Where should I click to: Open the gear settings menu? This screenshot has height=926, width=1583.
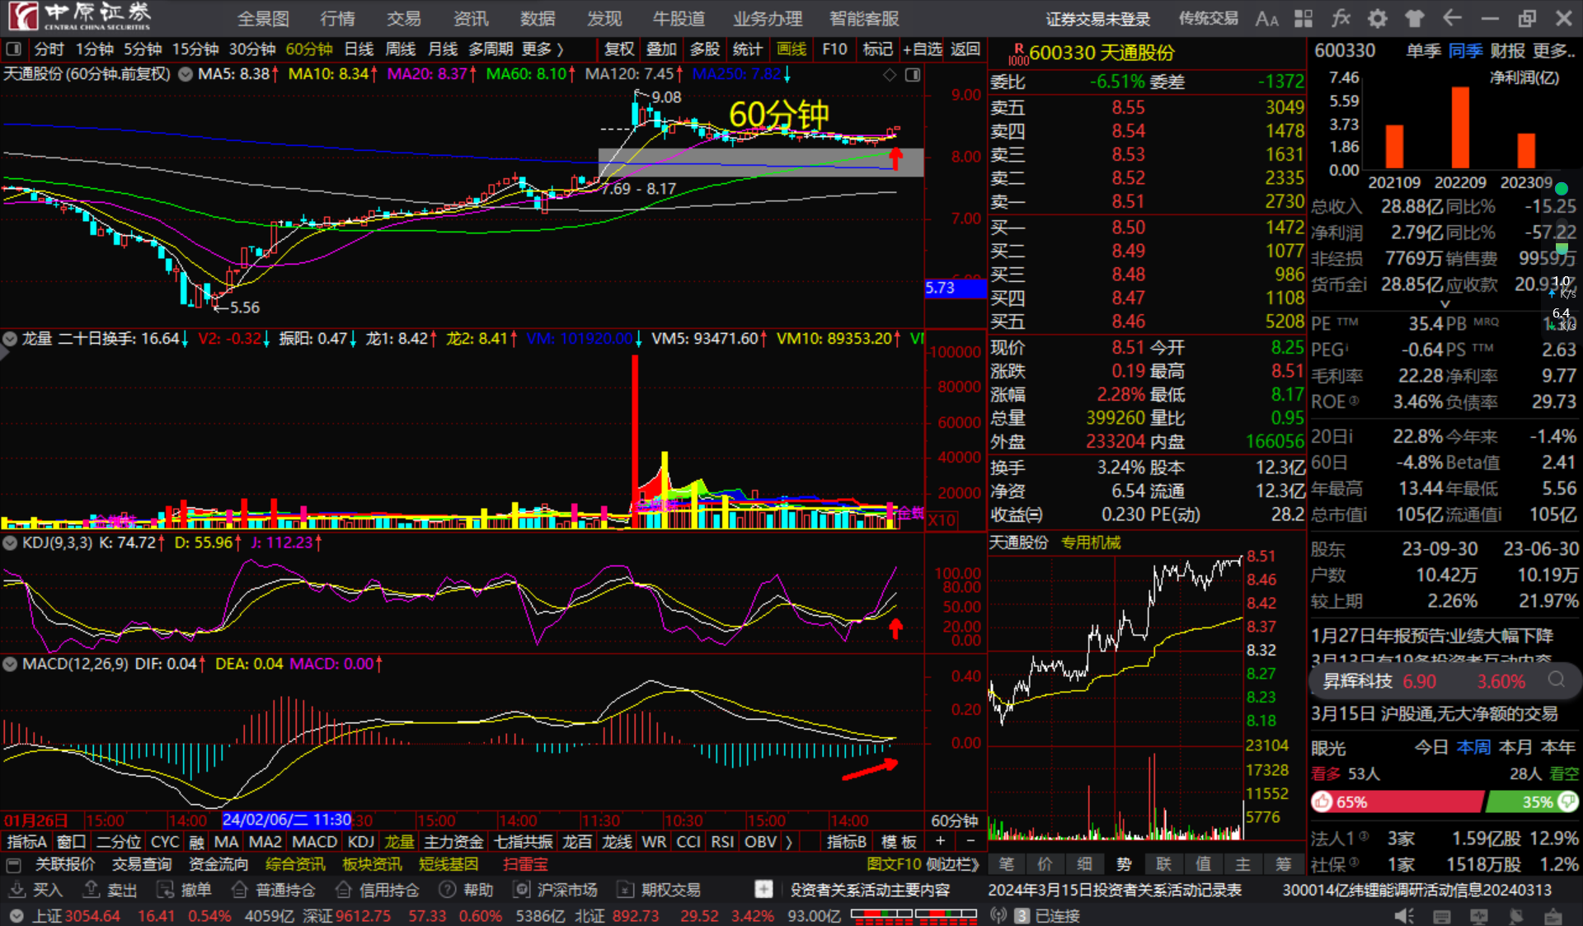tap(1377, 18)
